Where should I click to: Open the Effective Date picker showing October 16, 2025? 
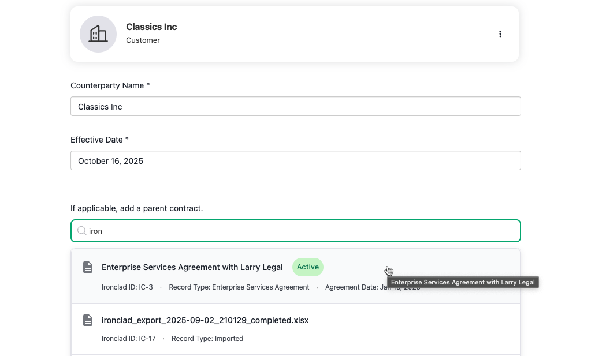296,160
